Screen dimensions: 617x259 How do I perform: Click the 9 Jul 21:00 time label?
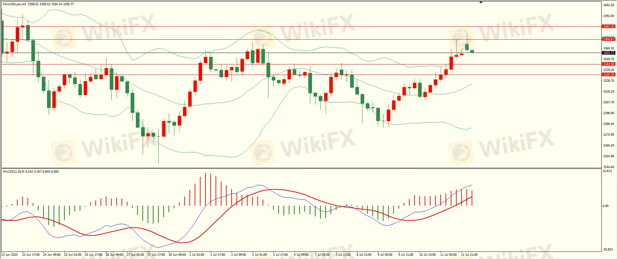pos(406,255)
